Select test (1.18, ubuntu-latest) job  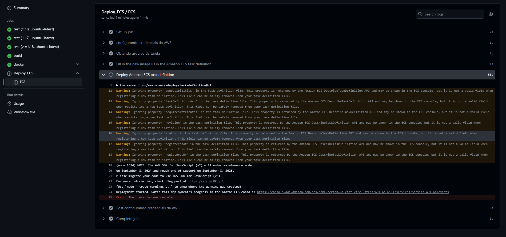point(34,29)
